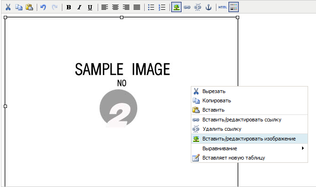Click the top-left image resize handle
This screenshot has height=187, width=316.
pyautogui.click(x=6, y=18)
